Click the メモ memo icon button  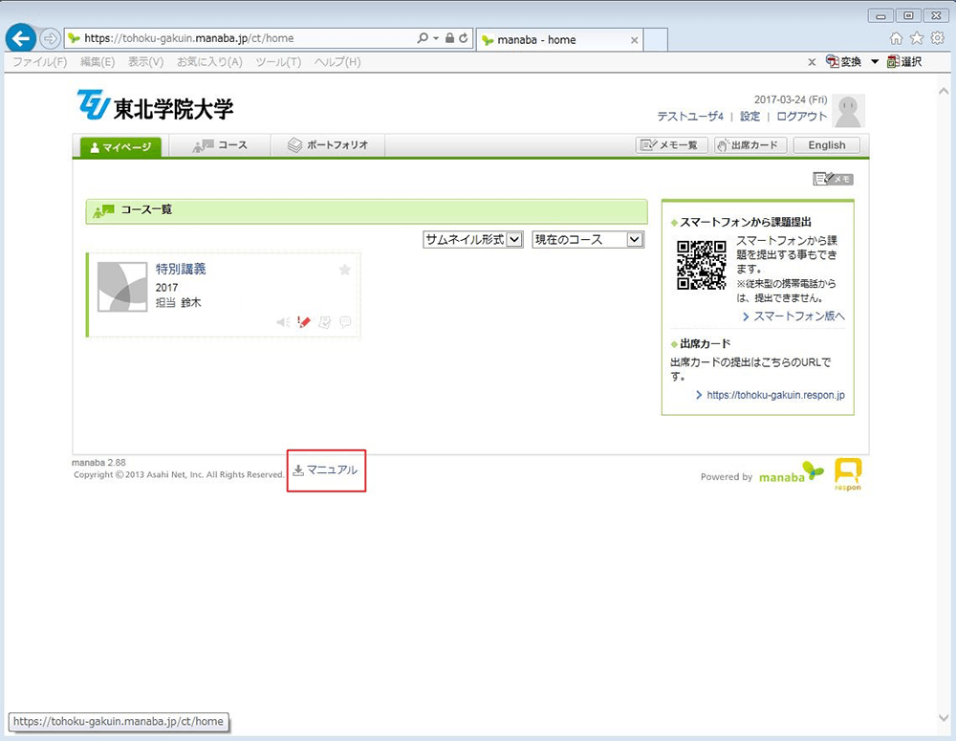coord(832,179)
